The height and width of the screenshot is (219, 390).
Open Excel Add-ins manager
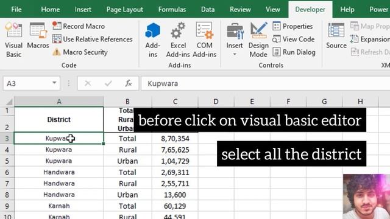click(x=178, y=40)
